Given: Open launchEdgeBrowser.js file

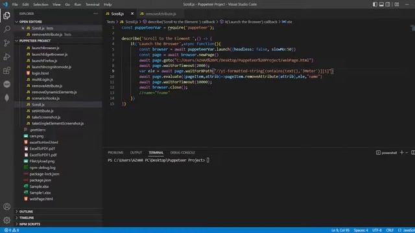Looking at the screenshot, I should click(49, 54).
